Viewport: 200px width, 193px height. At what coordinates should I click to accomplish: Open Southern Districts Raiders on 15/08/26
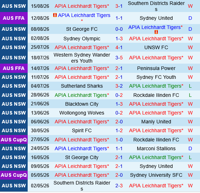(x=156, y=6)
